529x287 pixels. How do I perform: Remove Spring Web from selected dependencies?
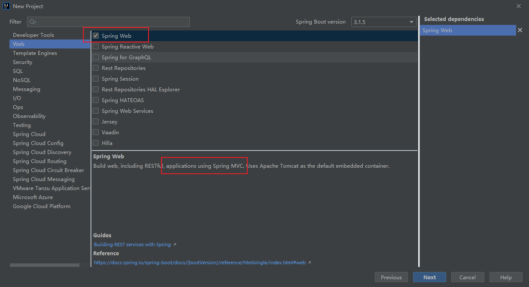(x=520, y=30)
